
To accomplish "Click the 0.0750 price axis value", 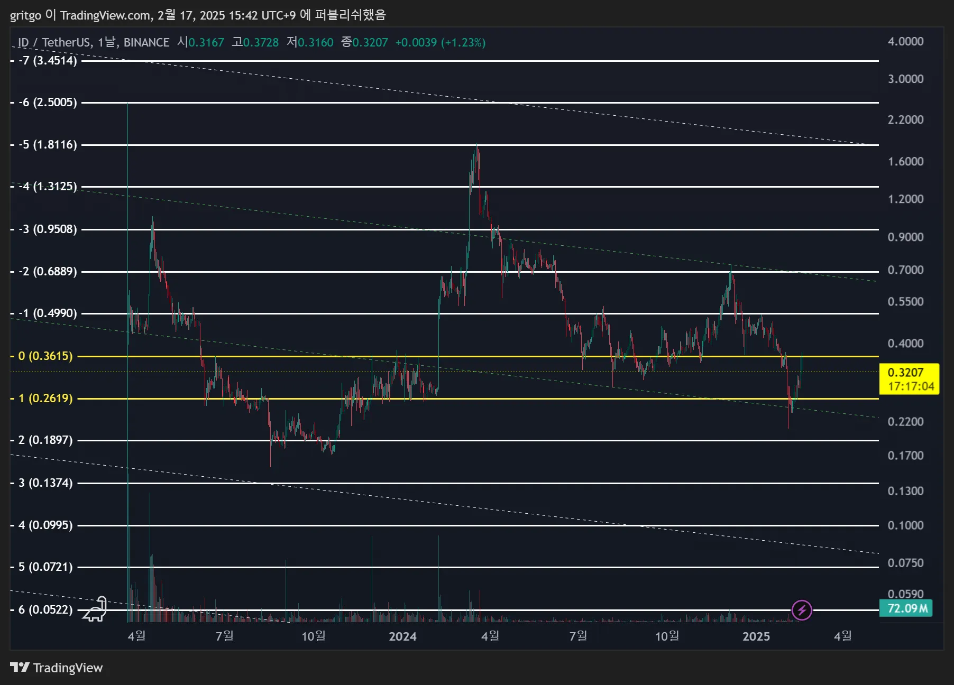I will click(905, 562).
